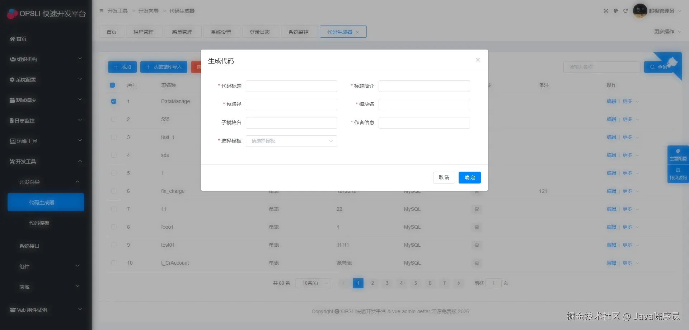
Task: Click the 取消 button in dialog
Action: click(444, 178)
